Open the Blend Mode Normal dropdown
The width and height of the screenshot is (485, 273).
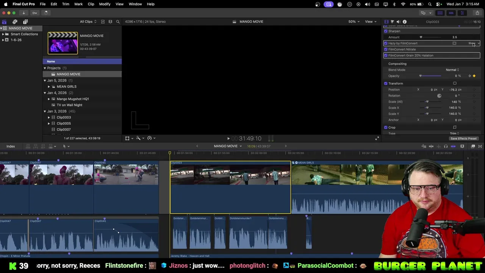[452, 70]
